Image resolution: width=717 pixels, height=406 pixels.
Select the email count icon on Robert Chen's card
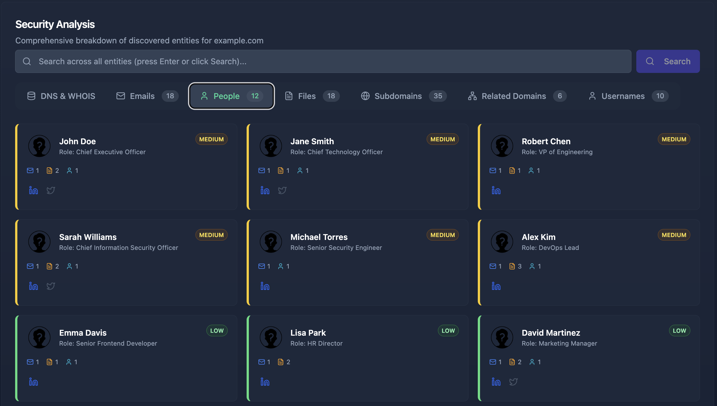click(x=493, y=171)
